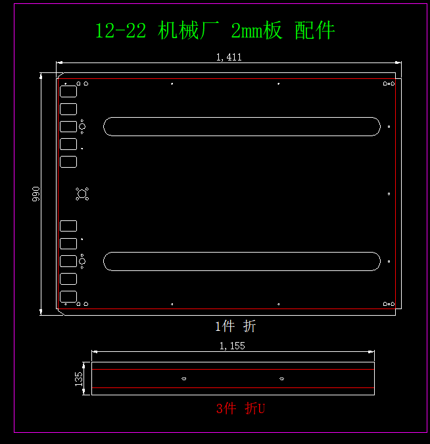
Task: Select the top-right corner mounting hole on the plate
Action: click(x=392, y=84)
